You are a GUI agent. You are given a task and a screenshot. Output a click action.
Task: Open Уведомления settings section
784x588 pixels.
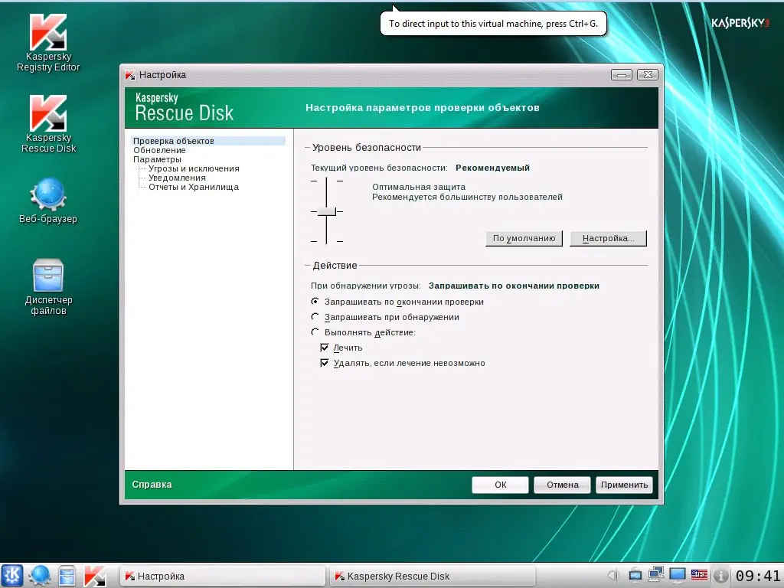[177, 178]
